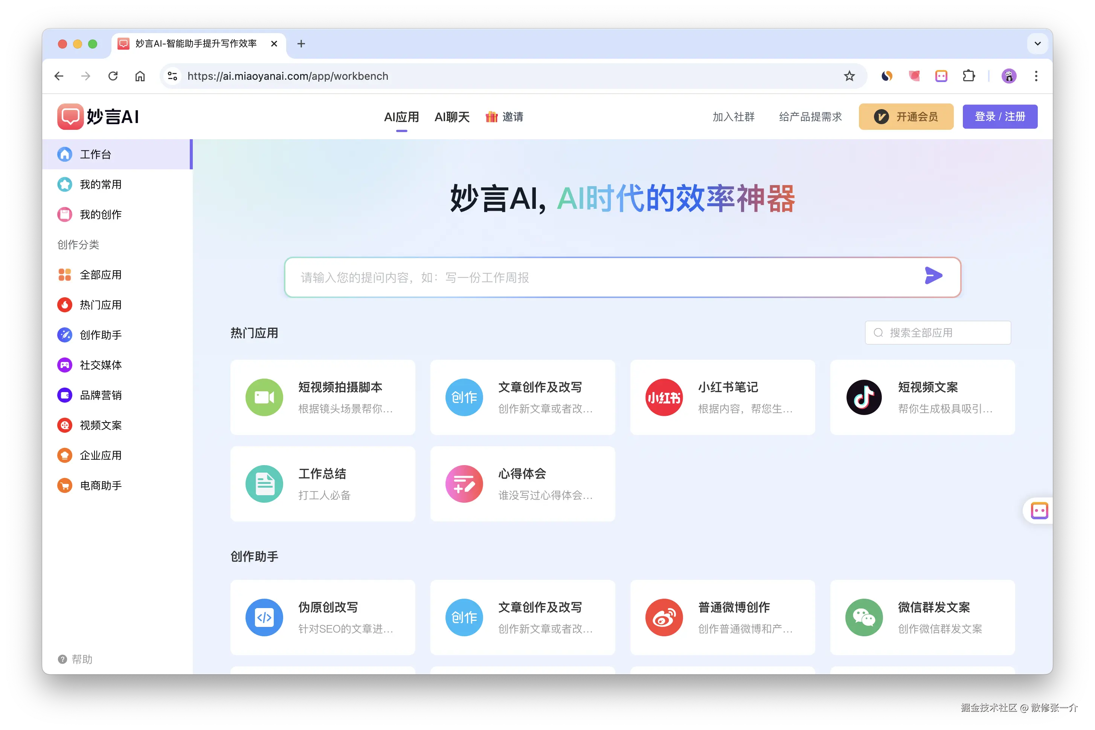
Task: Click the 开通会员 button
Action: click(x=906, y=117)
